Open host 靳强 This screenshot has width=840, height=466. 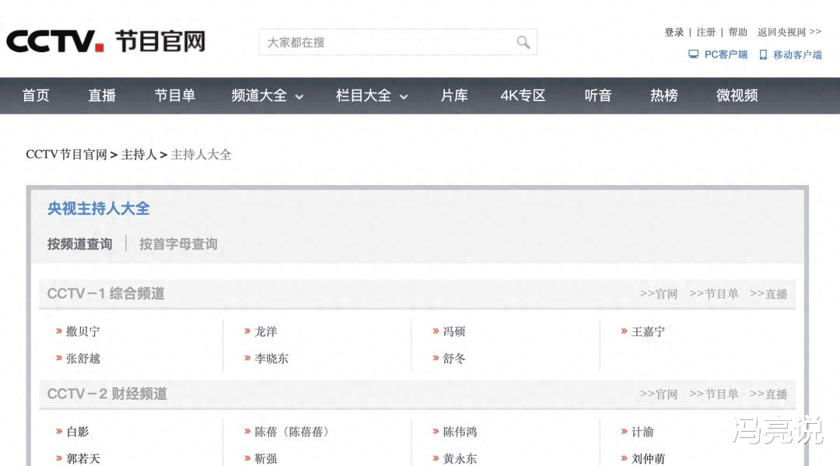click(x=266, y=458)
